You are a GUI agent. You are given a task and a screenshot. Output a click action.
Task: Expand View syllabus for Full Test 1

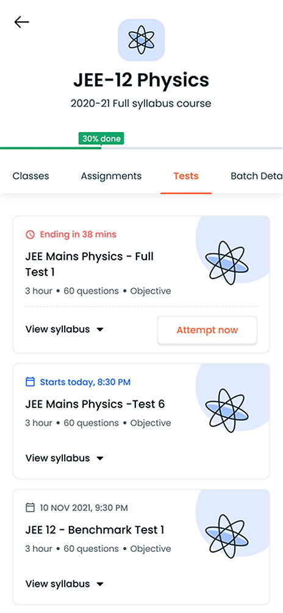click(x=65, y=329)
